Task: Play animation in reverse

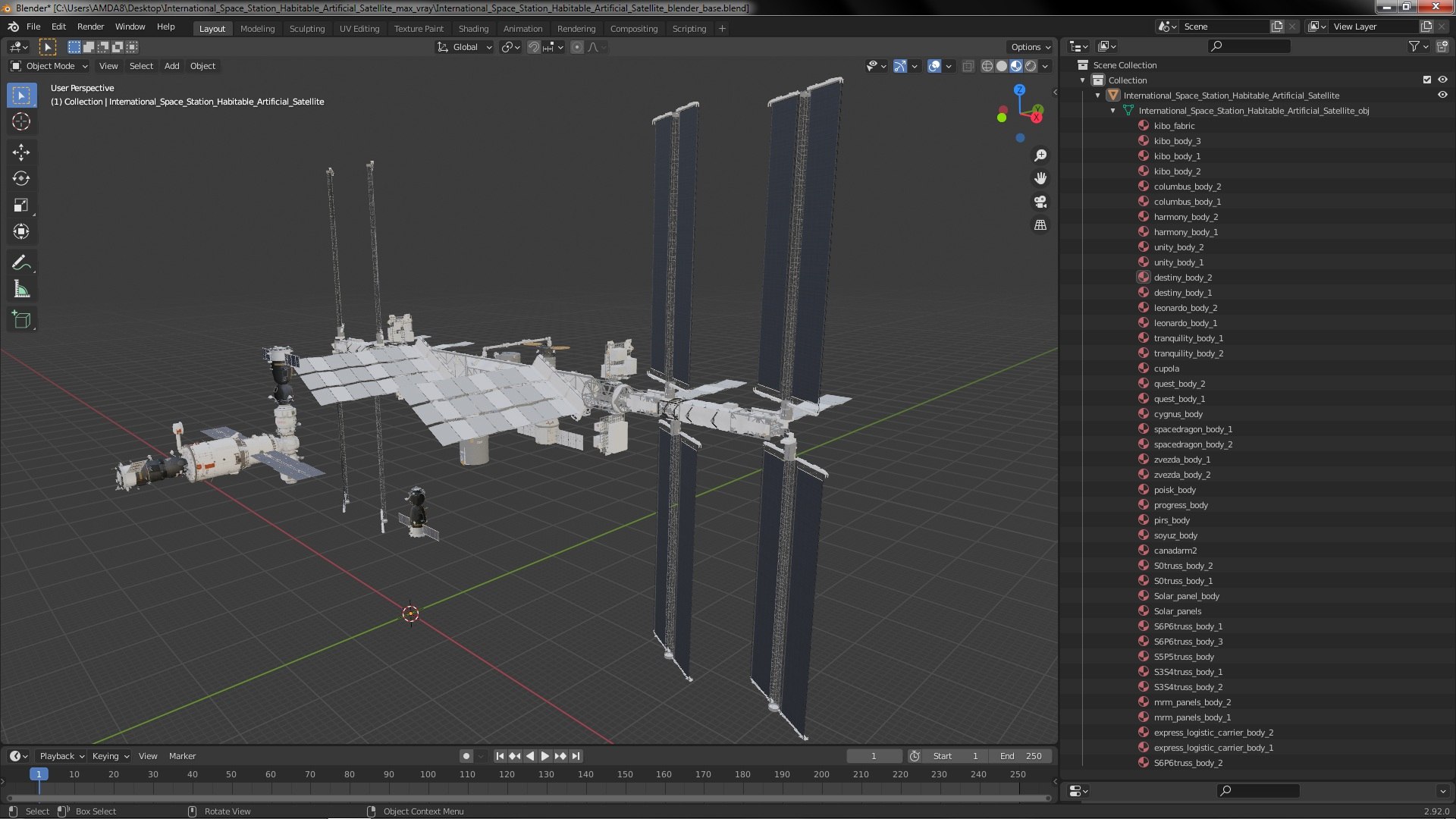Action: point(530,756)
